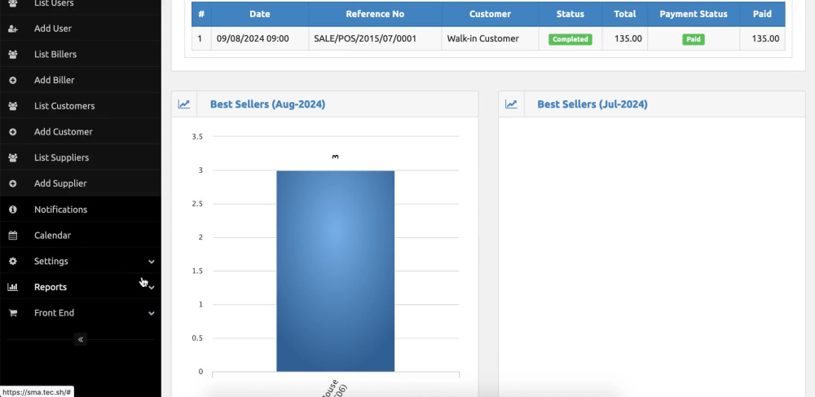
Task: Open Add Supplier page
Action: 60,183
